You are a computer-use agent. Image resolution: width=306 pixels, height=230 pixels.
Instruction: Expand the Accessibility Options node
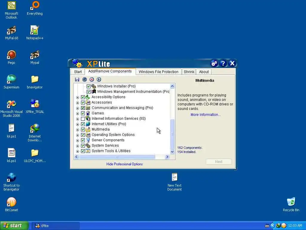[77, 97]
